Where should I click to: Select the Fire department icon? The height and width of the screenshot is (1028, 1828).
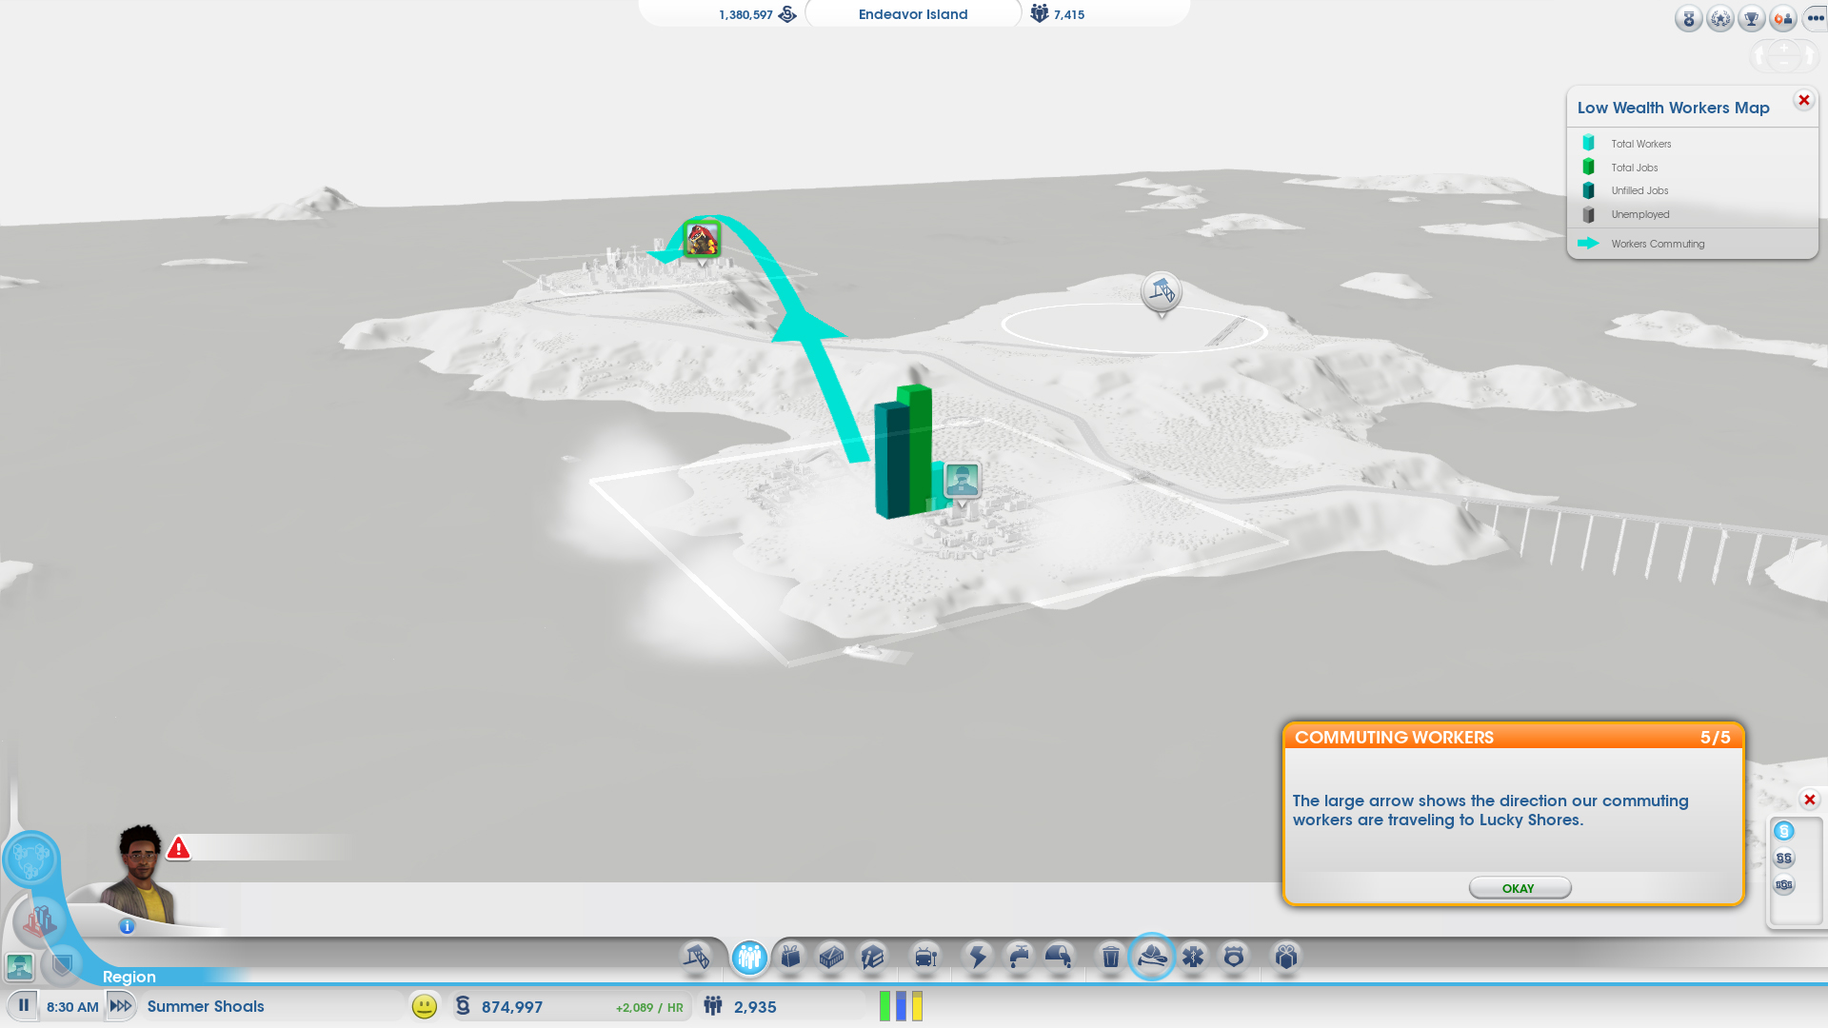point(1152,957)
